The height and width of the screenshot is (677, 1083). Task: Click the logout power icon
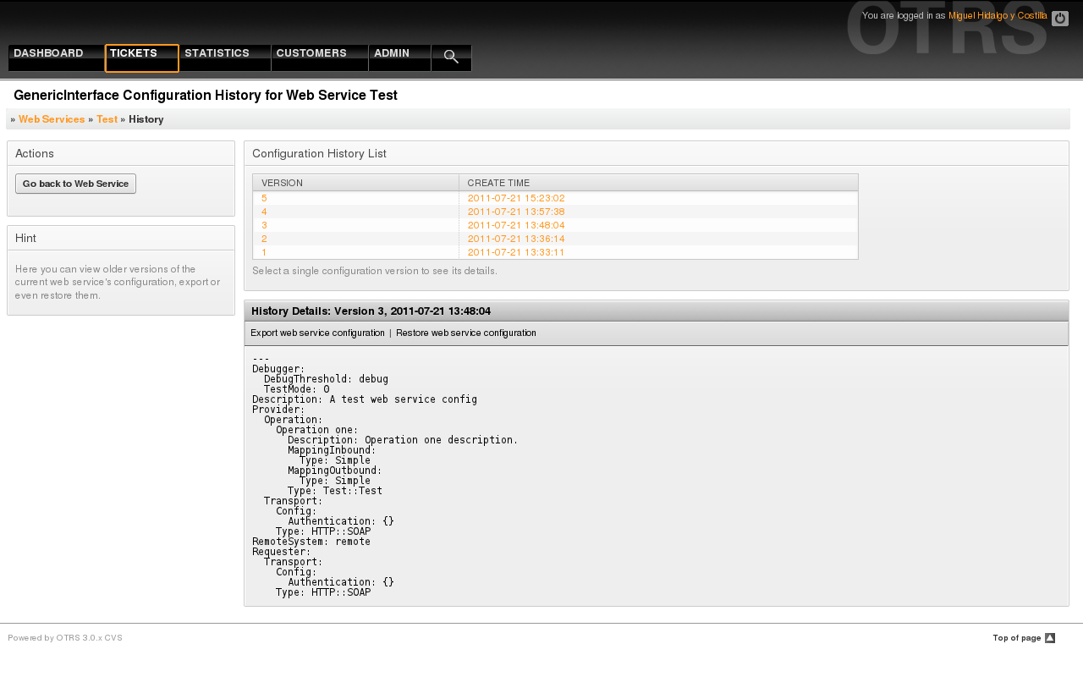click(1059, 19)
